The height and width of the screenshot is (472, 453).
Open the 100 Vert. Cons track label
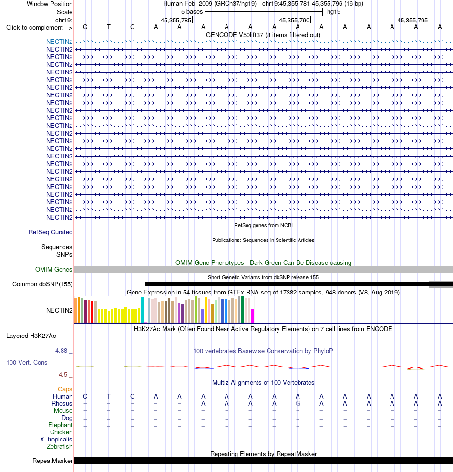click(27, 362)
